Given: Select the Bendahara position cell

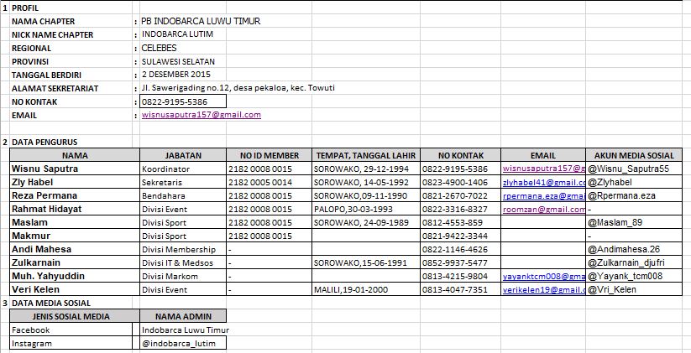Looking at the screenshot, I should point(183,196).
